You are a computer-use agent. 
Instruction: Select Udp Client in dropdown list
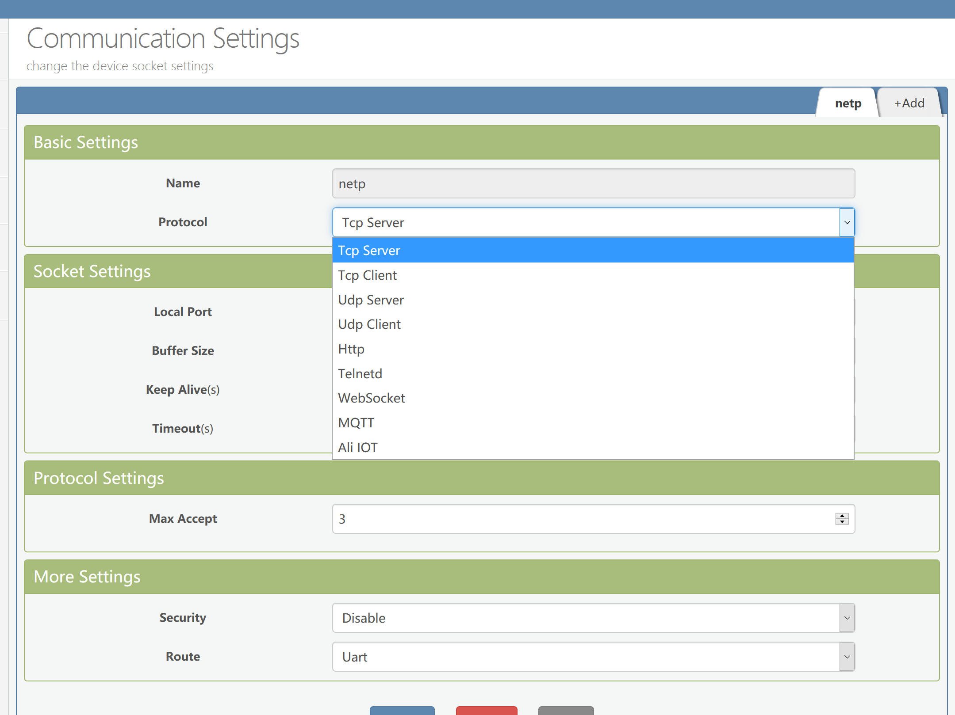tap(369, 324)
